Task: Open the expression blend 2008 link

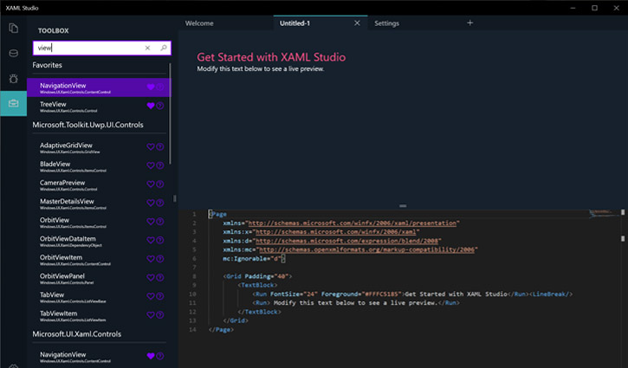Action: tap(346, 241)
